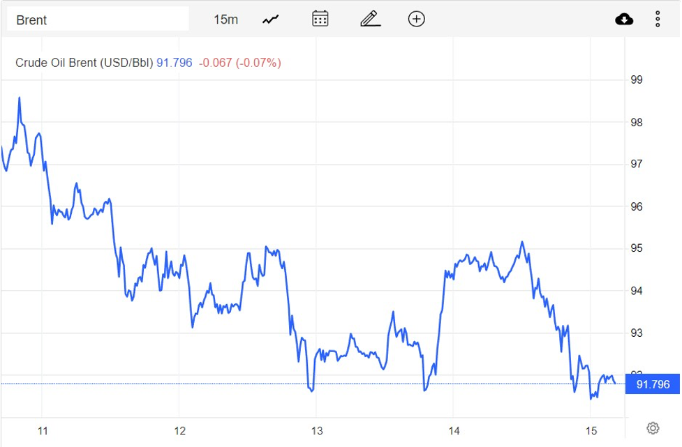This screenshot has width=682, height=447.
Task: Click the Brent symbol search field
Action: coord(98,20)
